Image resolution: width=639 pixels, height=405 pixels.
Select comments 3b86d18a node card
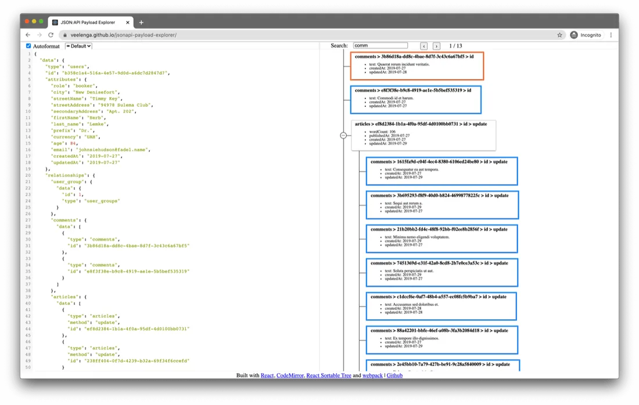[417, 66]
